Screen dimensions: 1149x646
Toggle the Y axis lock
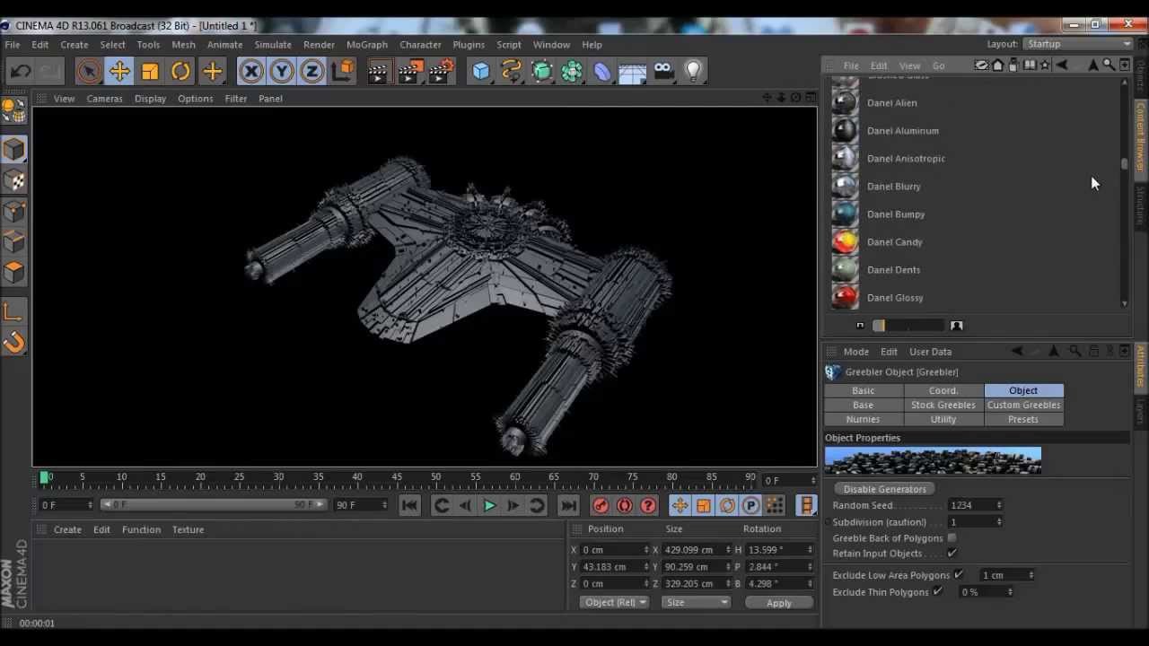click(x=282, y=71)
